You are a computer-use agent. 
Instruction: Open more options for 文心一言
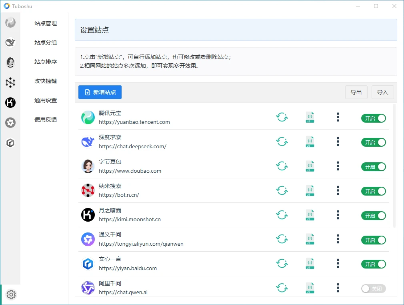click(338, 264)
